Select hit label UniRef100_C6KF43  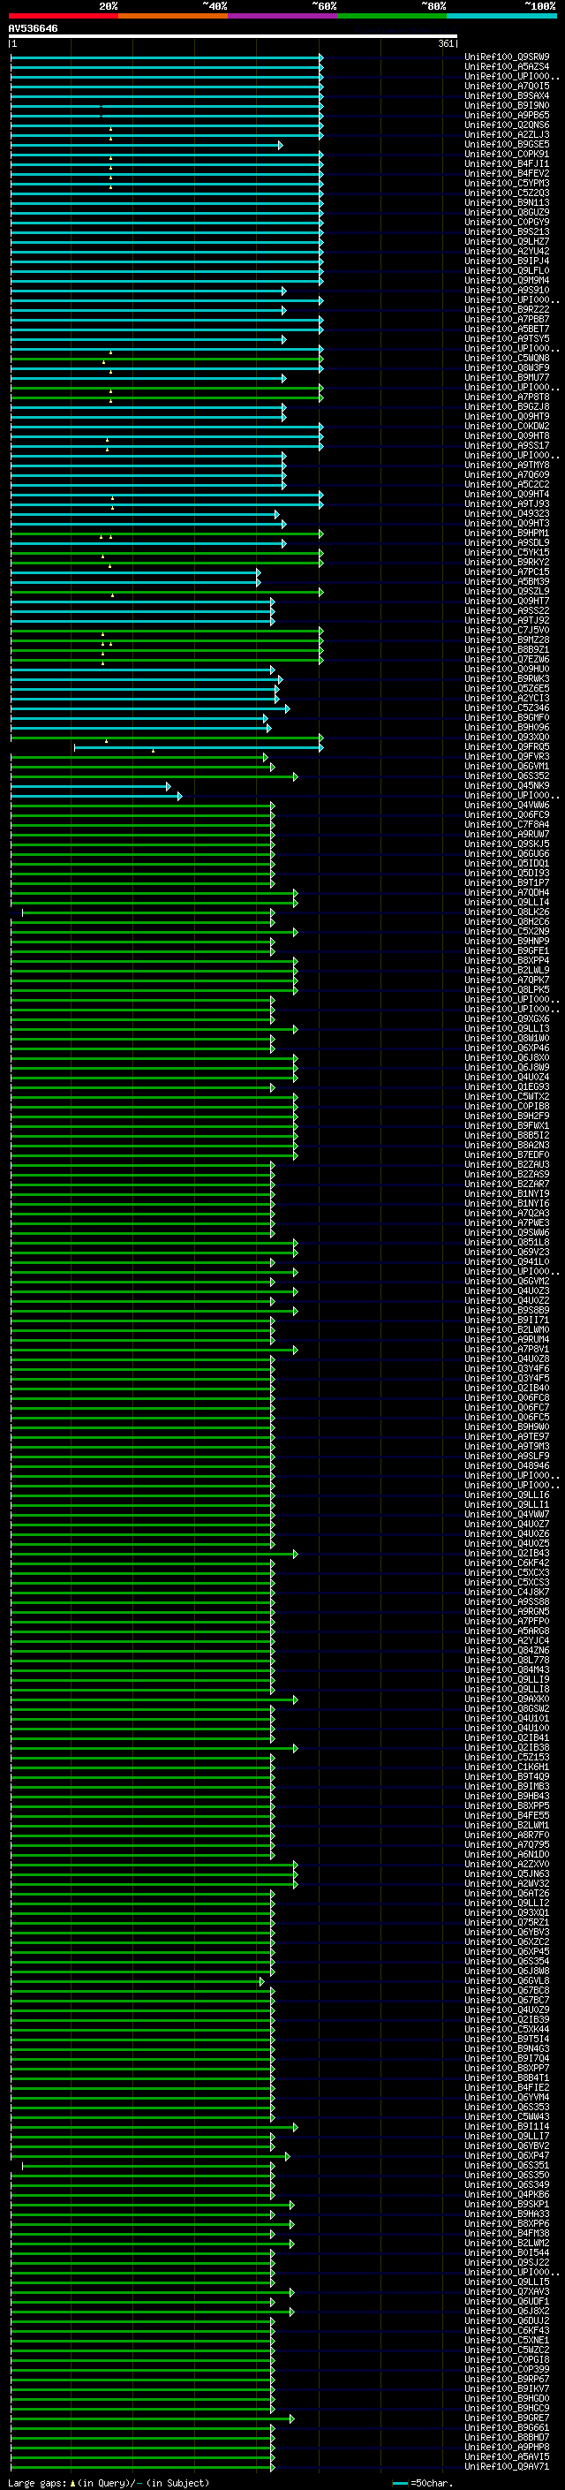tap(507, 2330)
